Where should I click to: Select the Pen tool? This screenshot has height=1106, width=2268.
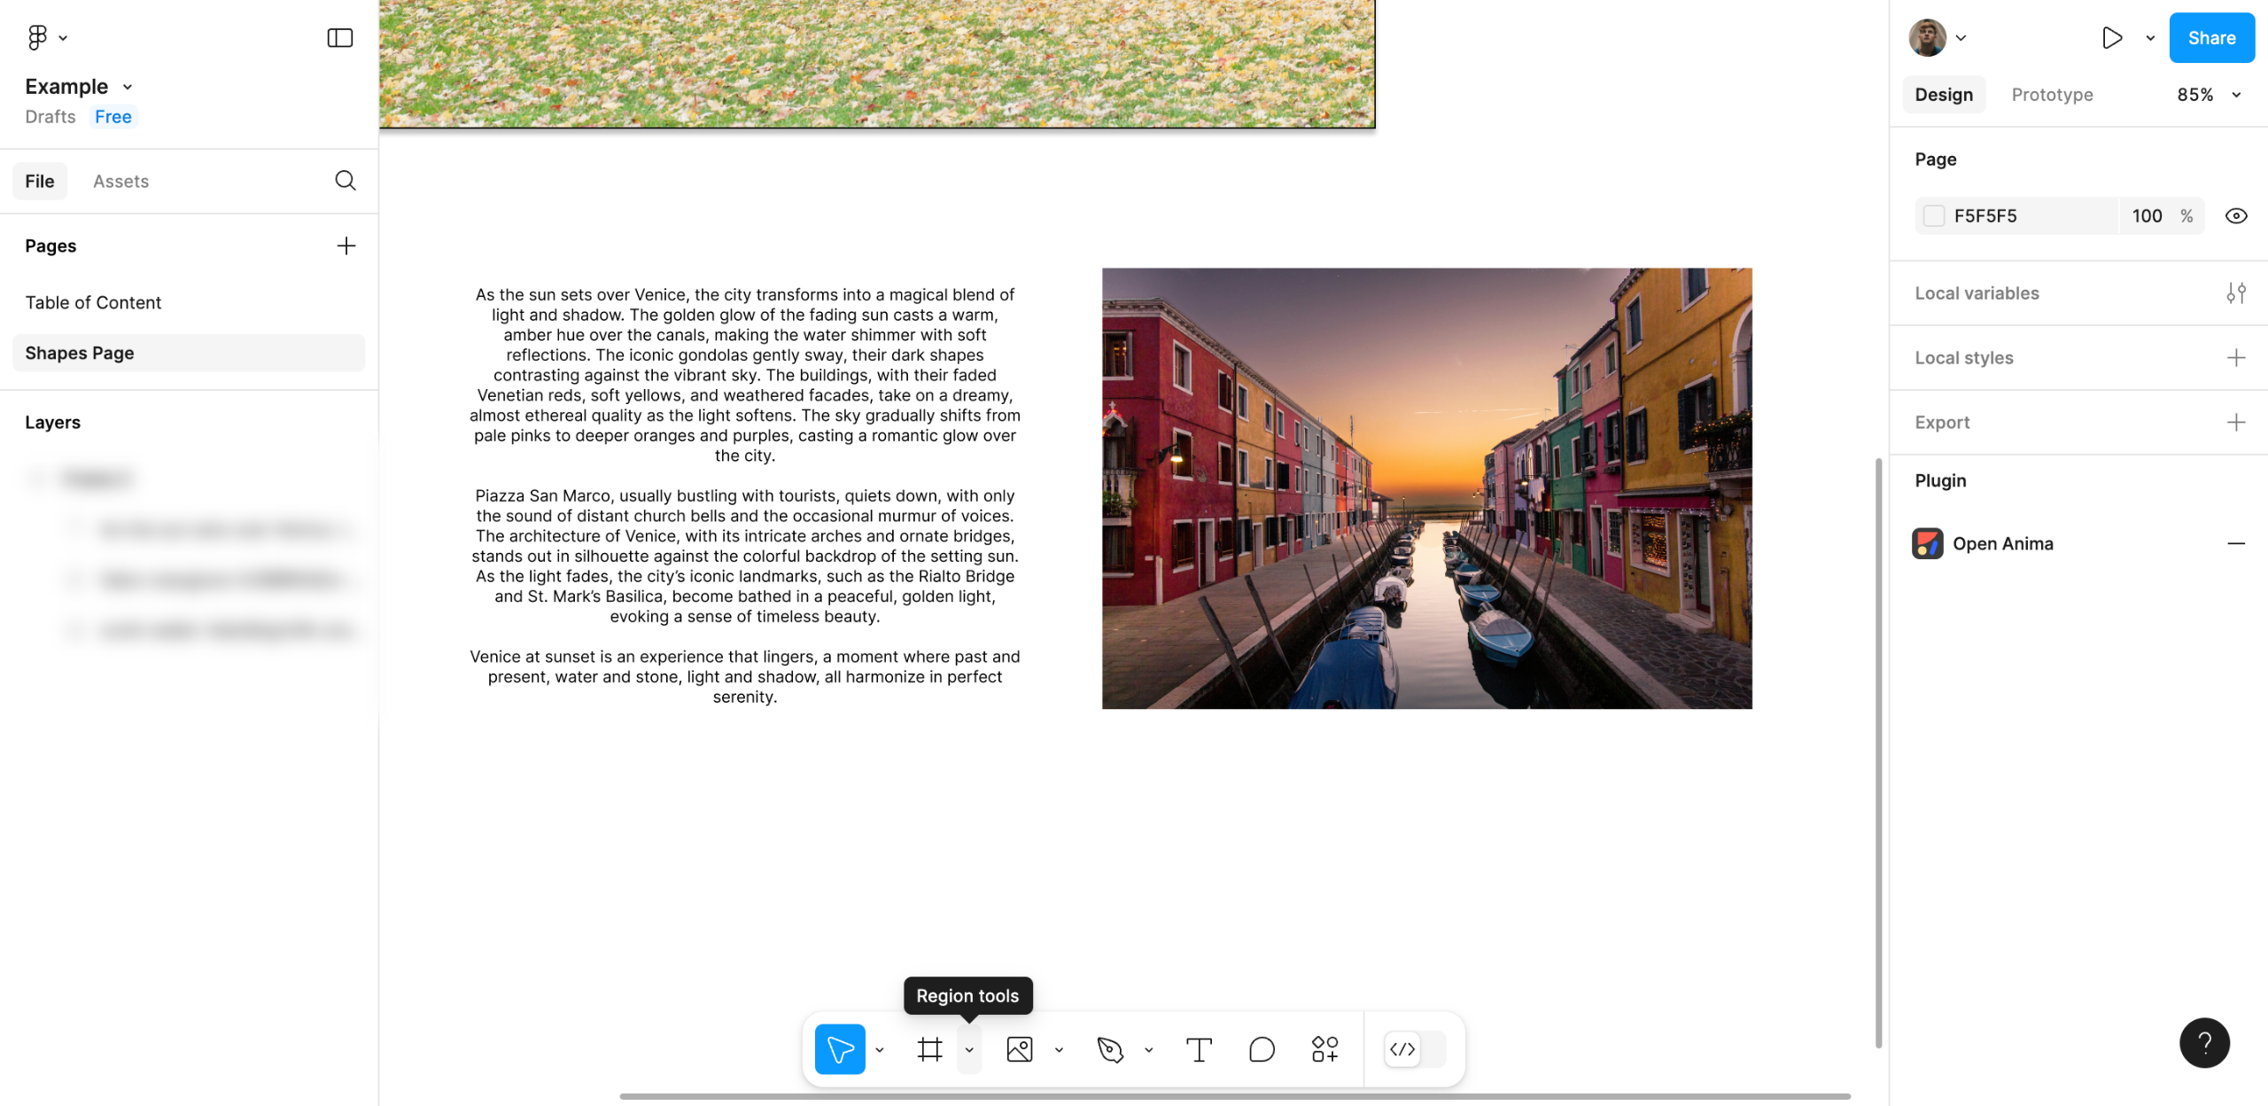pos(1109,1049)
